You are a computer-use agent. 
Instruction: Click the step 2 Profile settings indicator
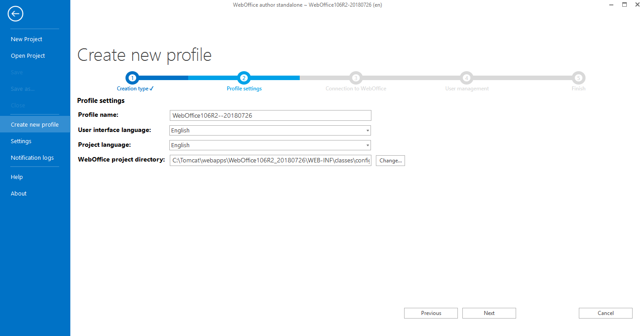[x=244, y=77]
